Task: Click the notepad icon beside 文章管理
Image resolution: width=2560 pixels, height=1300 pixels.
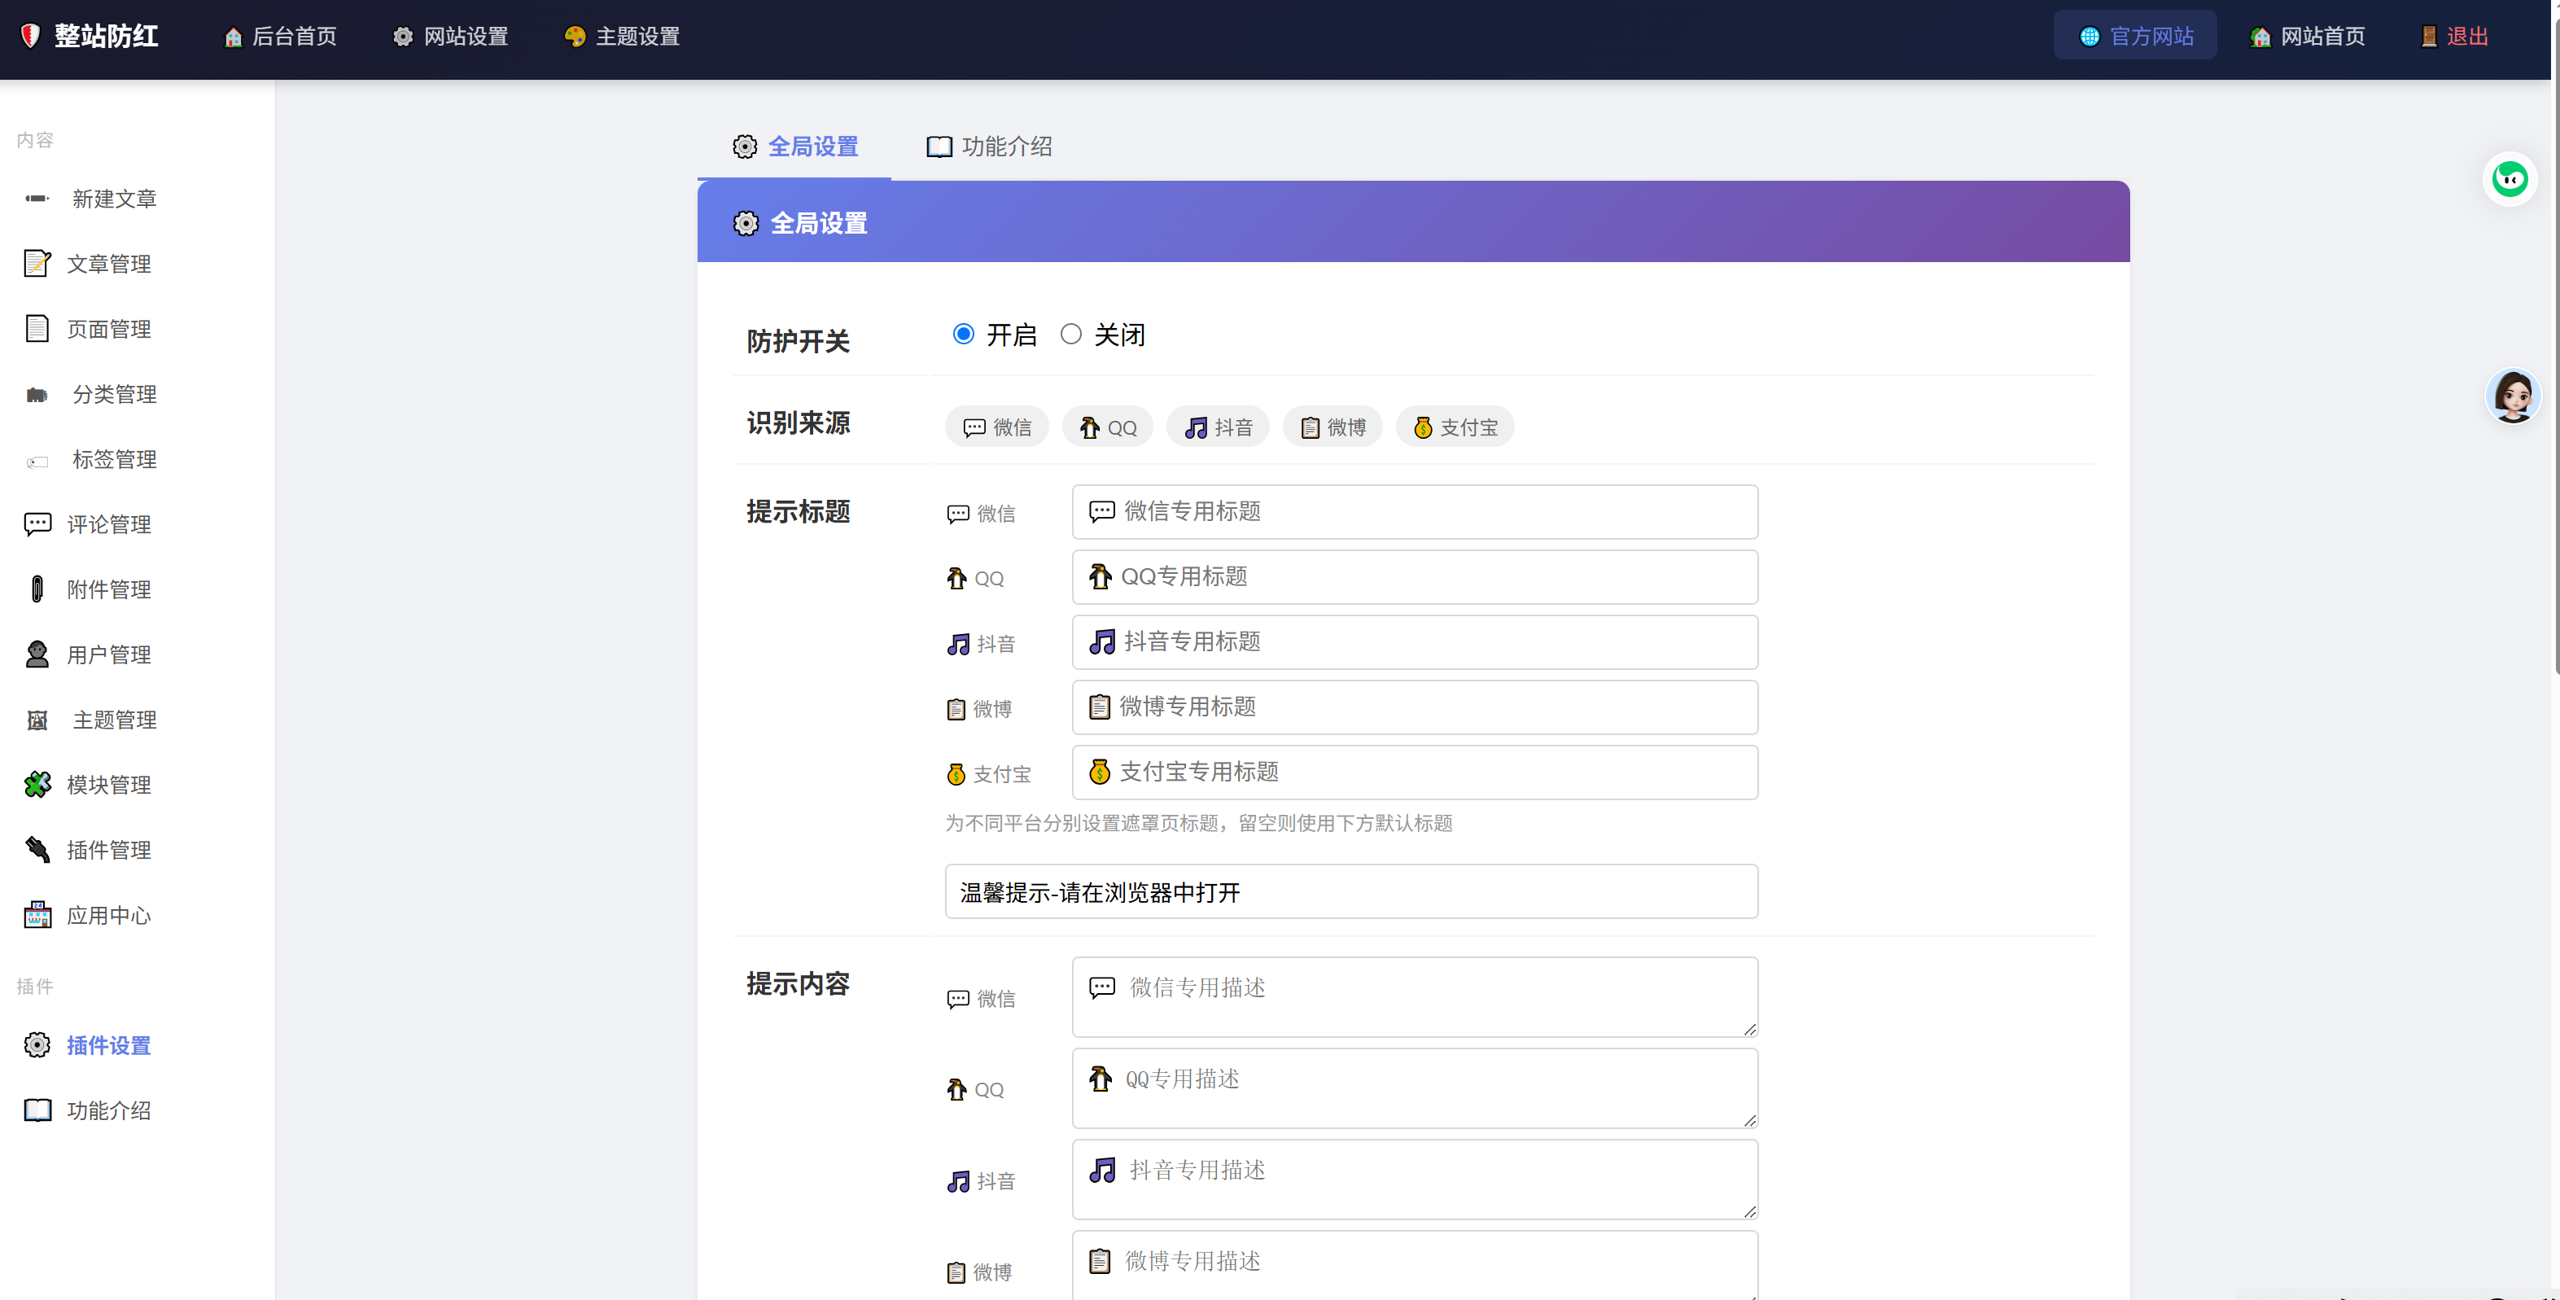Action: [x=37, y=264]
